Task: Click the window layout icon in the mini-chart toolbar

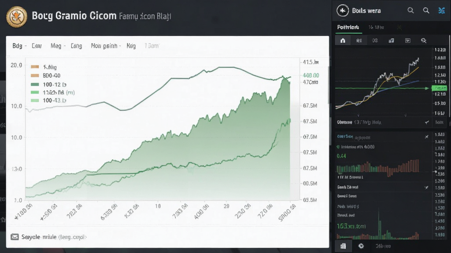Action: pyautogui.click(x=408, y=40)
